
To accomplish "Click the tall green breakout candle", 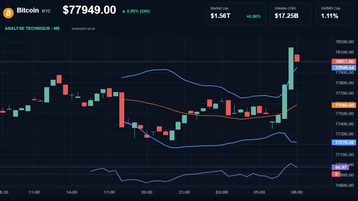I will click(x=291, y=68).
